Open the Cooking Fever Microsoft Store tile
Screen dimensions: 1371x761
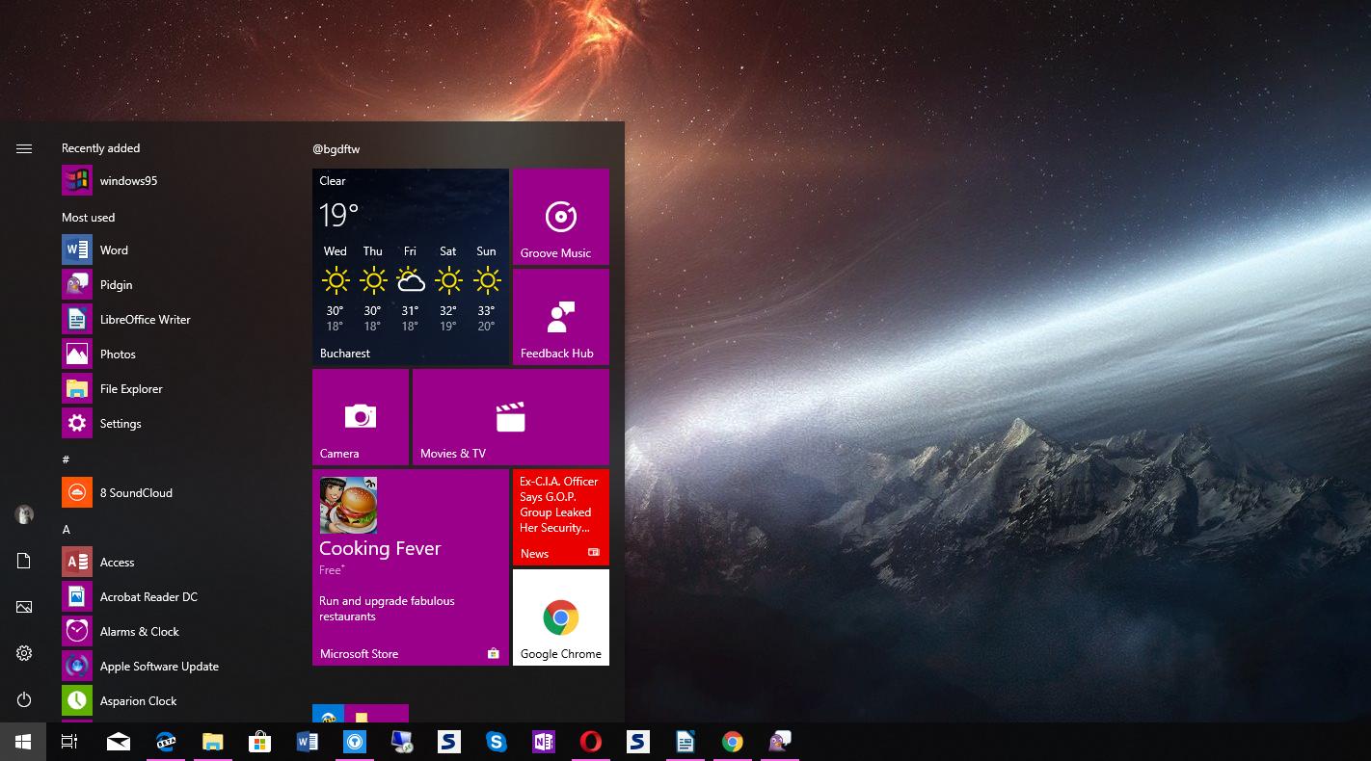411,567
